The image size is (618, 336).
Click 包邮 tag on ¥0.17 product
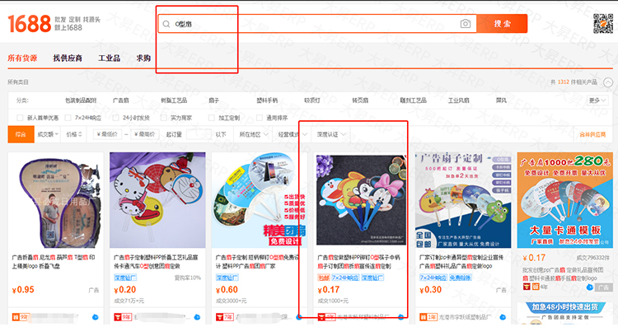coord(324,278)
